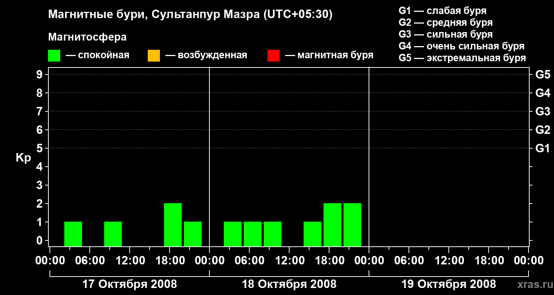554x295 pixels.
Task: Click the G1 label on right axis
Action: 543,148
